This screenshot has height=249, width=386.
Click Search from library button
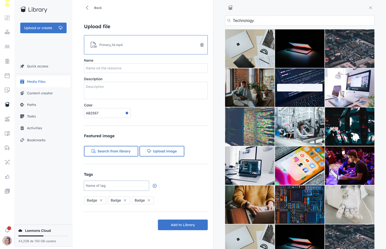[111, 151]
